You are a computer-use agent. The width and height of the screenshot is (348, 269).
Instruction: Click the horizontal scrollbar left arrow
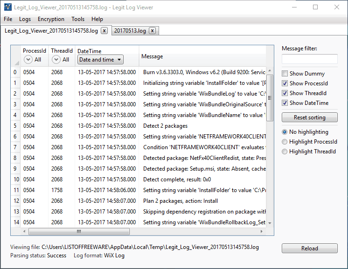(24, 231)
